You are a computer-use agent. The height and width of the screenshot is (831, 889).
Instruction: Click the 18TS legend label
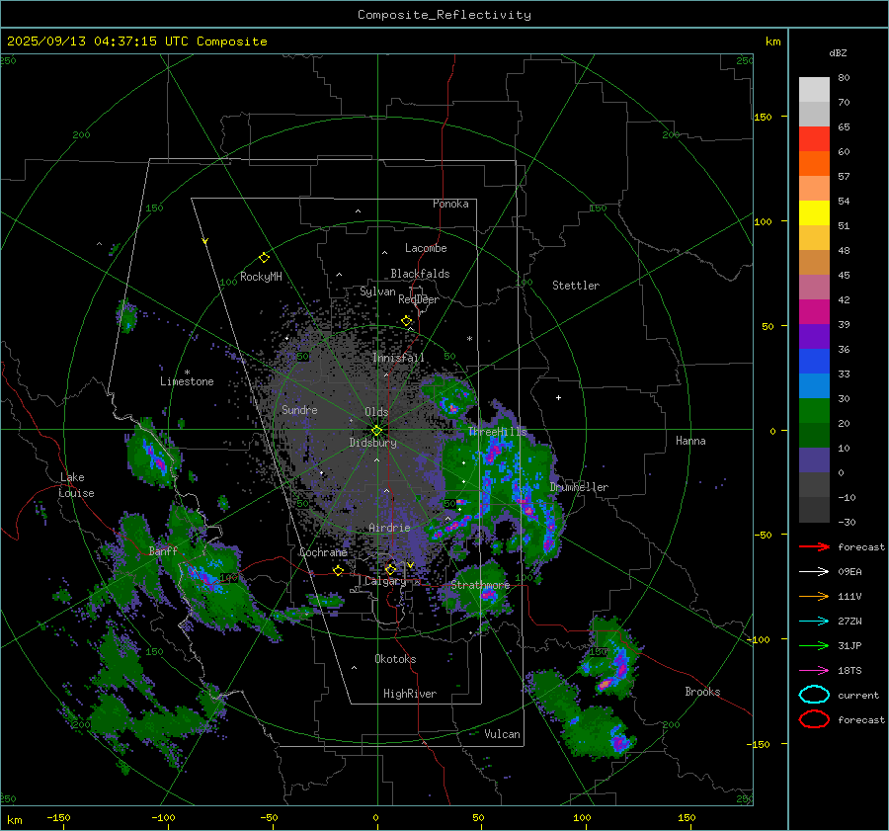849,671
